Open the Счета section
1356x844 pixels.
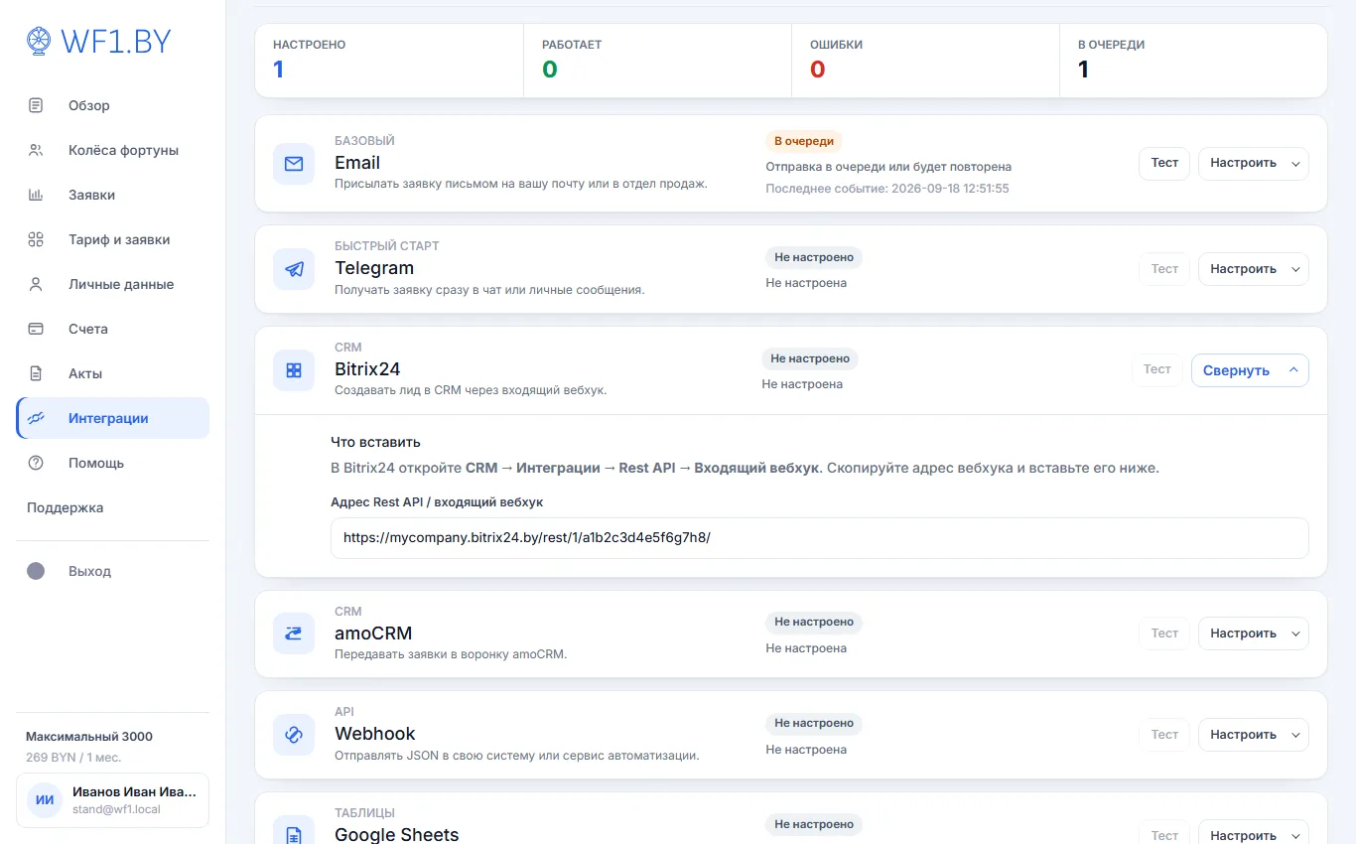113,329
